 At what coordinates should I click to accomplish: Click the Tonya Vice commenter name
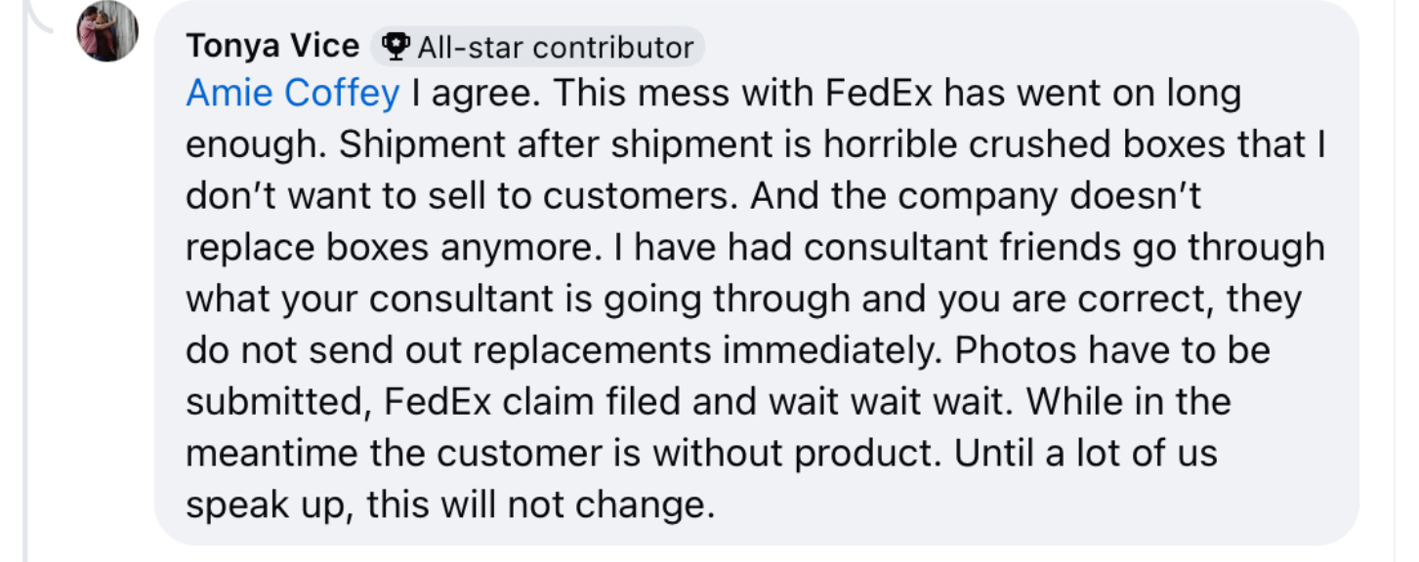tap(272, 46)
